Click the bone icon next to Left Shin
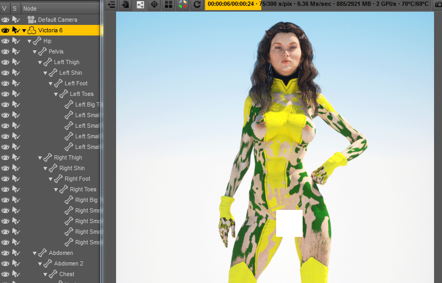Screen dimensions: 442x283 53,73
